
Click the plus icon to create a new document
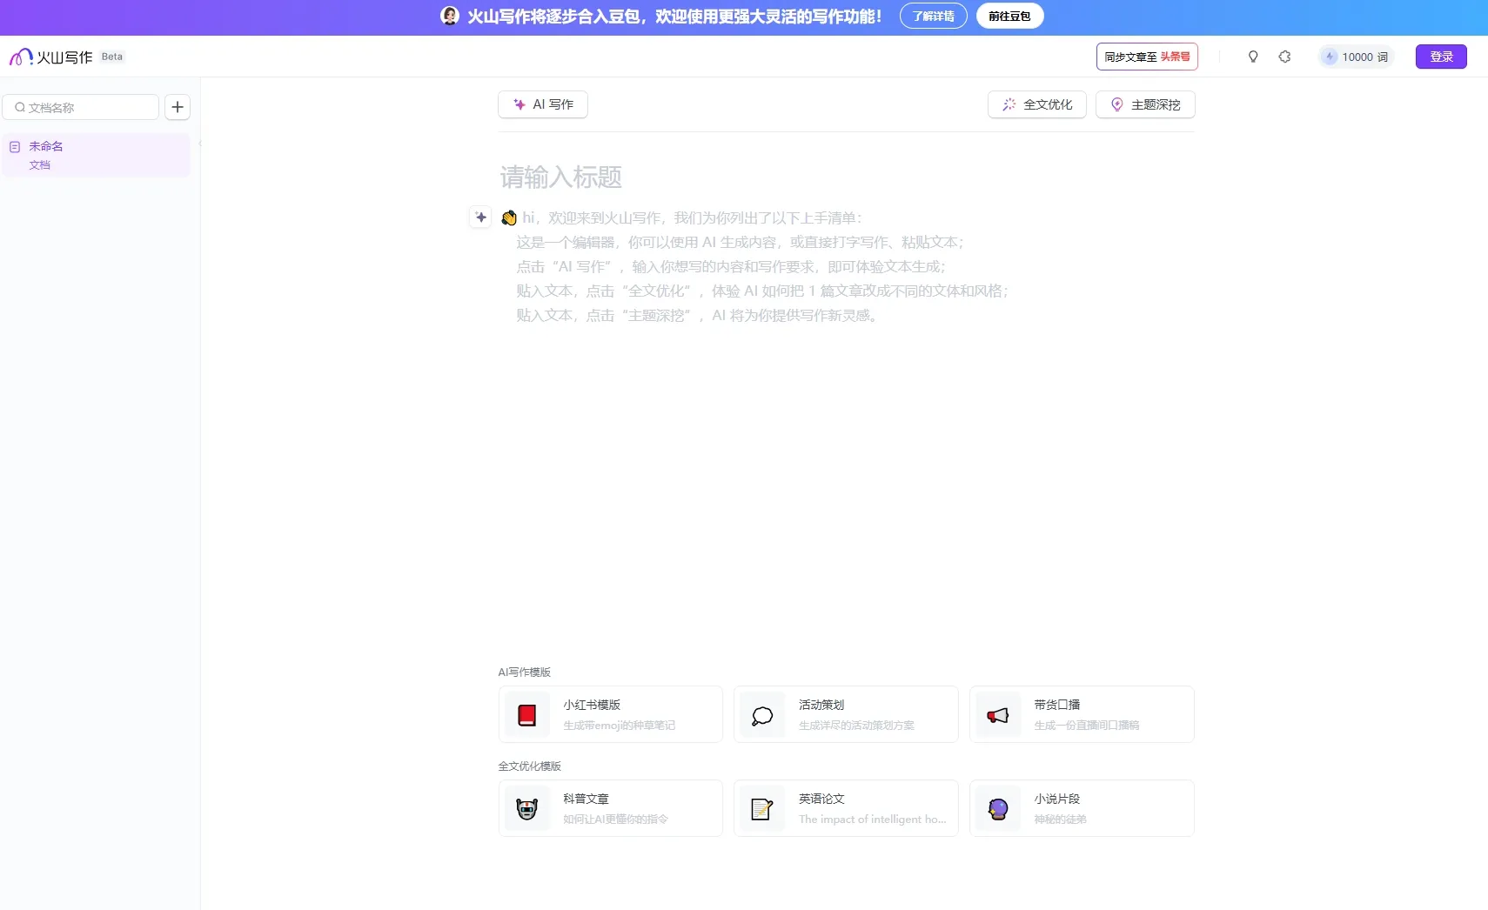[x=178, y=106]
